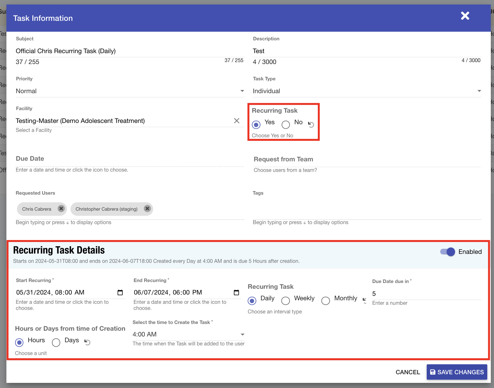Select No for Recurring Task

coord(286,124)
